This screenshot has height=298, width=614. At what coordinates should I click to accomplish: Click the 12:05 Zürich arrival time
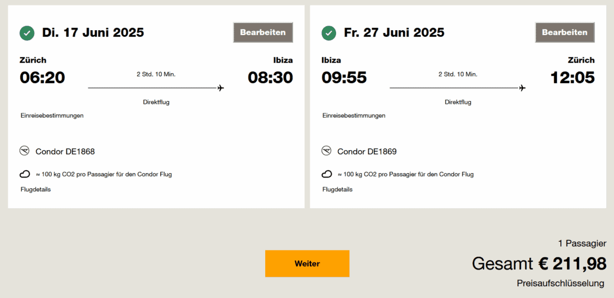[572, 78]
